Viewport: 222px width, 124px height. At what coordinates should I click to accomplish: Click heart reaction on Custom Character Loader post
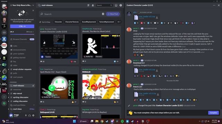73,62
